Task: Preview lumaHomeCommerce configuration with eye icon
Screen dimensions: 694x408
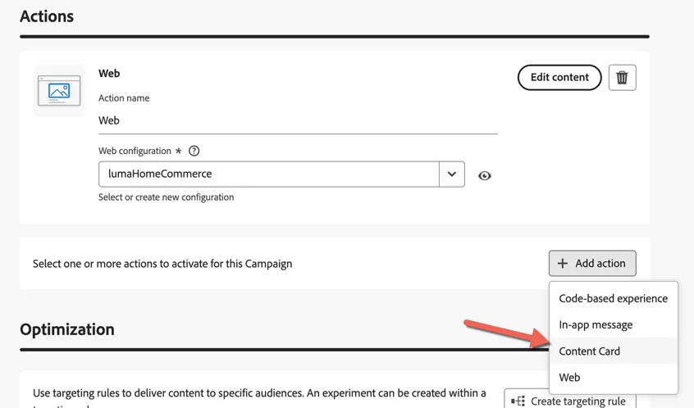Action: pos(485,176)
